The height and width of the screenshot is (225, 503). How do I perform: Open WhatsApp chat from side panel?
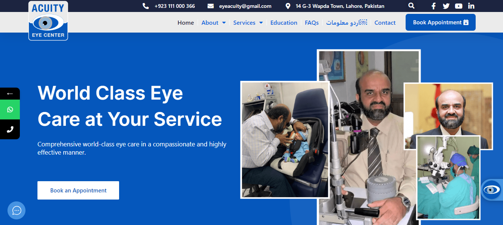point(10,110)
